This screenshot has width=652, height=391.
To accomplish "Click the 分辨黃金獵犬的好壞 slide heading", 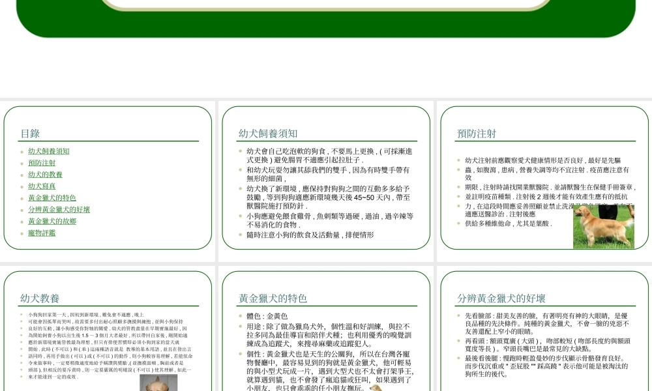I will pyautogui.click(x=501, y=298).
